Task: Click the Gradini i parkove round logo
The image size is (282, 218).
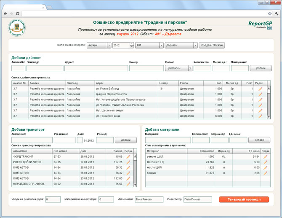Action: click(x=17, y=28)
